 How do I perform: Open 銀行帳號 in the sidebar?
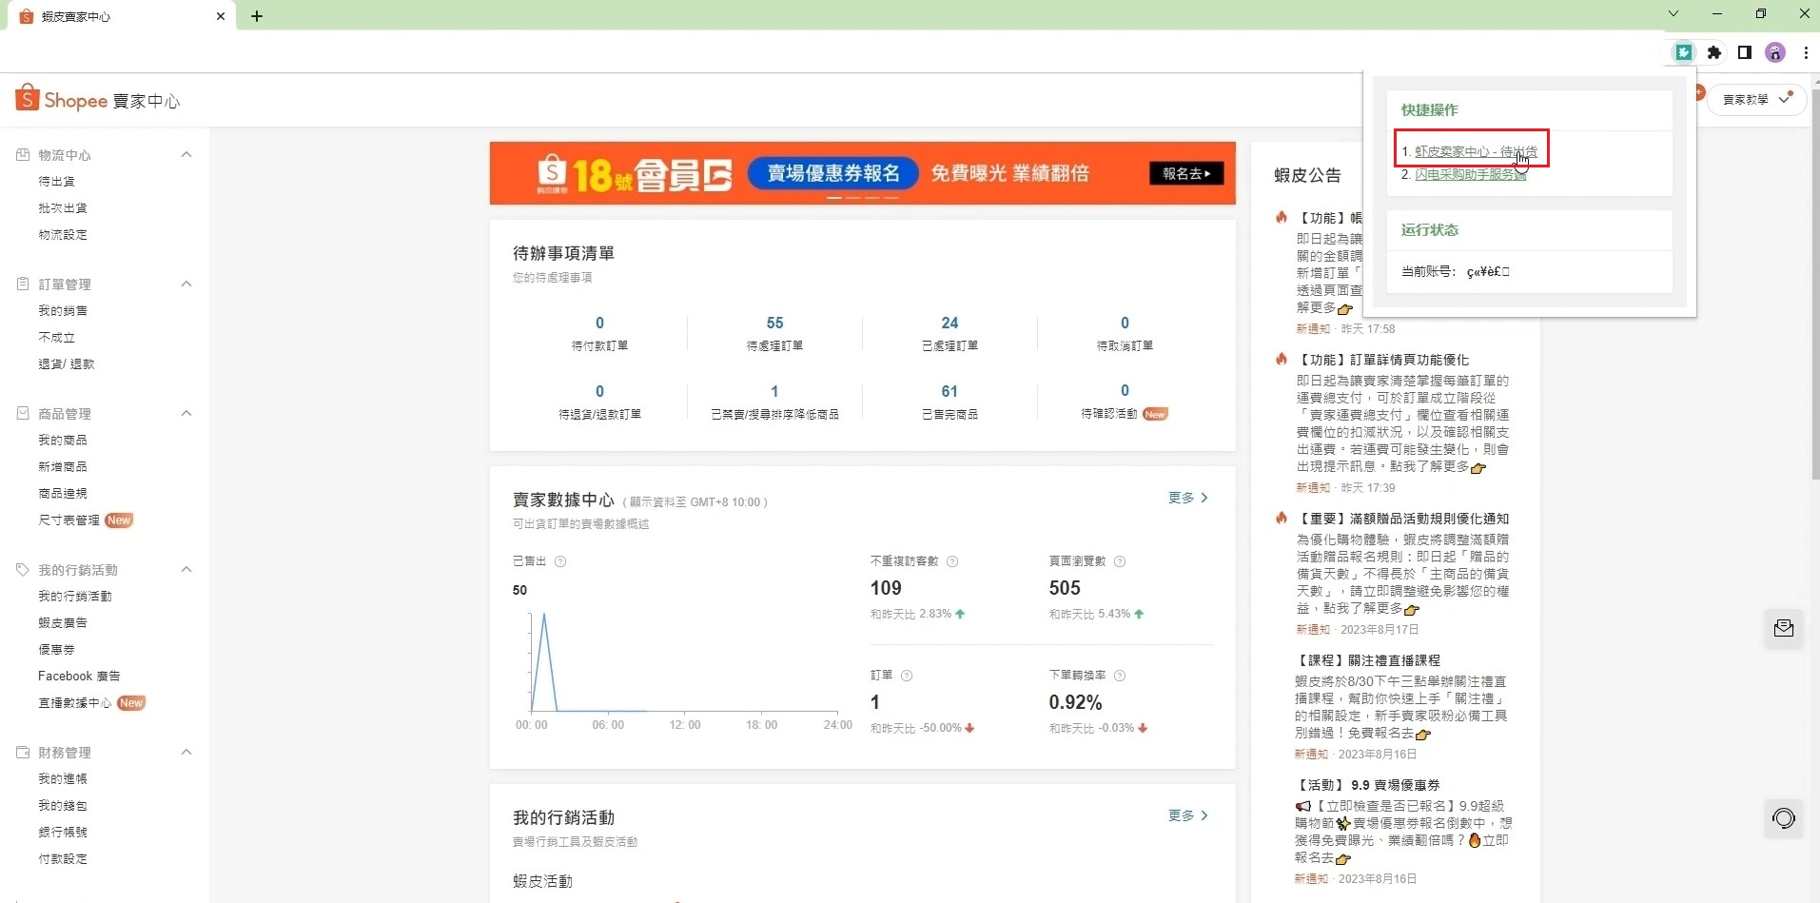(x=63, y=832)
